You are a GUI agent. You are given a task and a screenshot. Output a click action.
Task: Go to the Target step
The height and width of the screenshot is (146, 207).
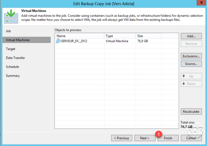[11, 49]
